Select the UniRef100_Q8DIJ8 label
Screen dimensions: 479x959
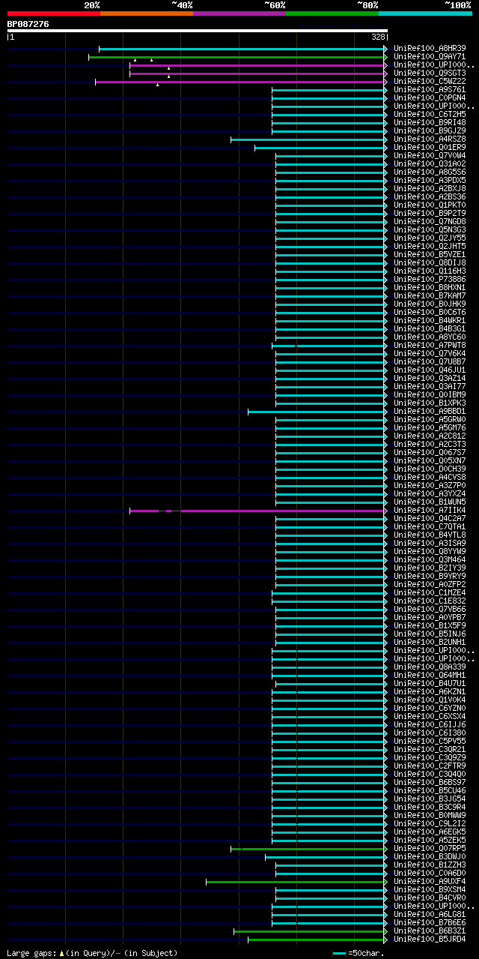(430, 262)
